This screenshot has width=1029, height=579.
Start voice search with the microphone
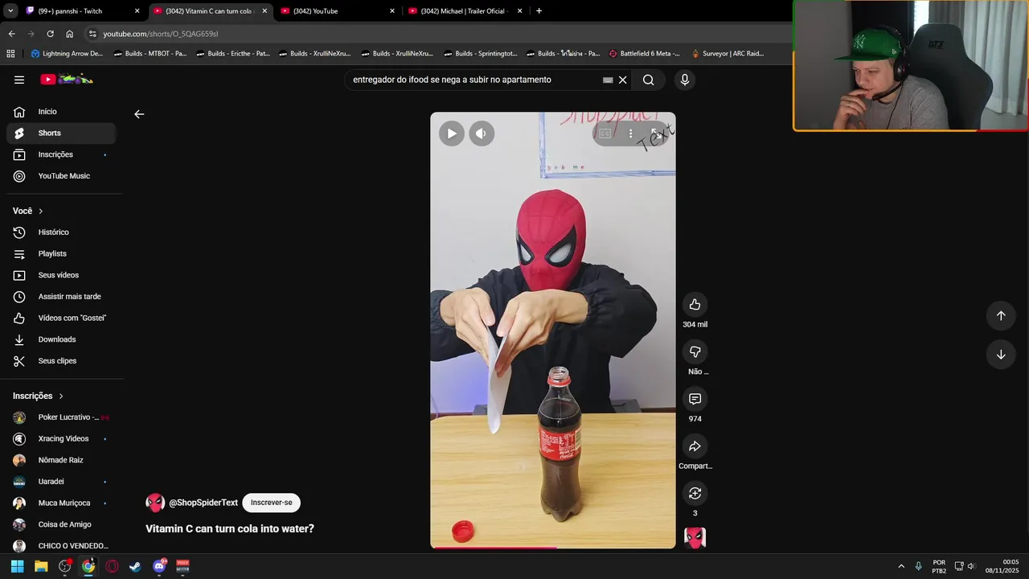(x=685, y=80)
